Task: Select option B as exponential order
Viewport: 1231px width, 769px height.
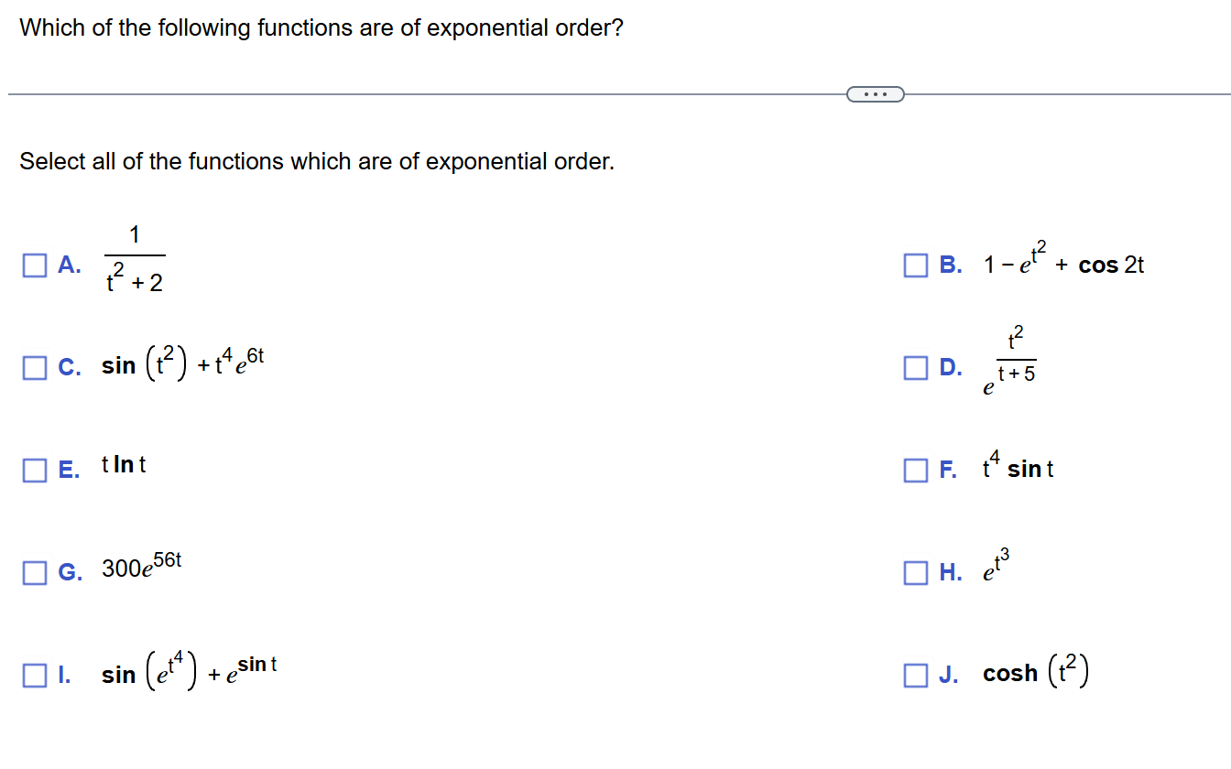Action: coord(915,265)
